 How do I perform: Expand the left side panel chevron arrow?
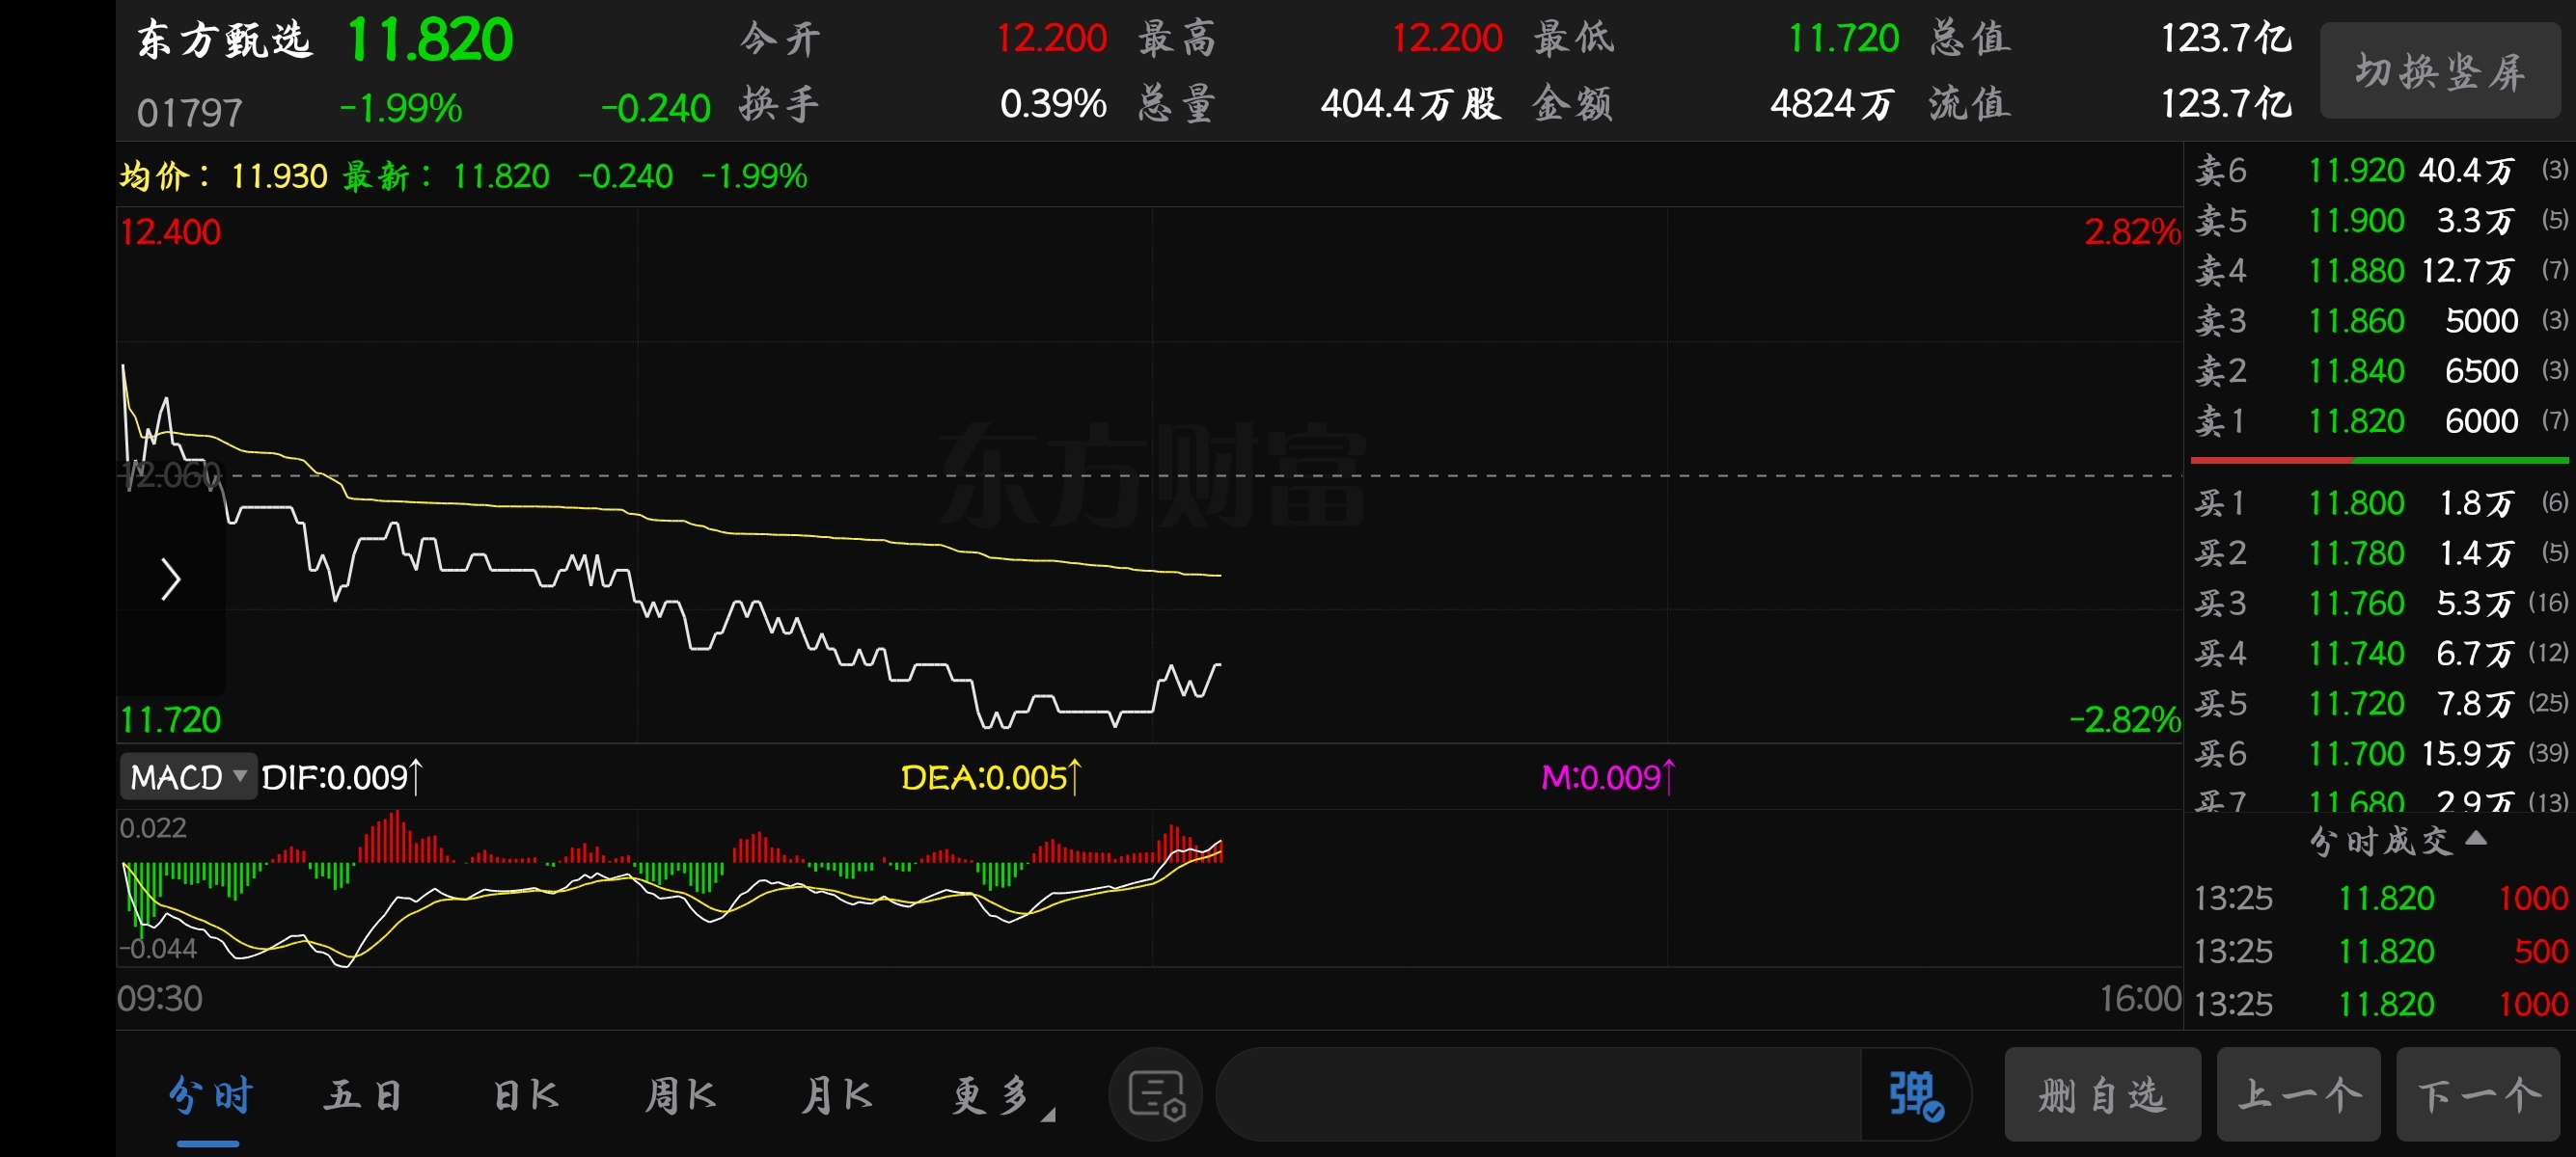(171, 579)
